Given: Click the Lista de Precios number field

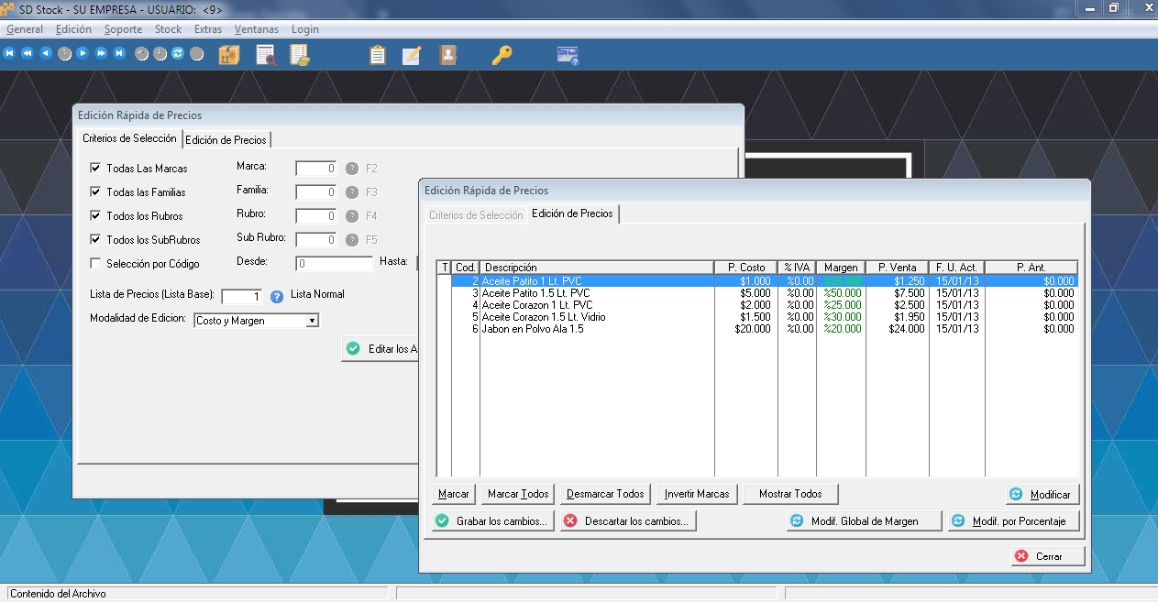Looking at the screenshot, I should (x=242, y=296).
